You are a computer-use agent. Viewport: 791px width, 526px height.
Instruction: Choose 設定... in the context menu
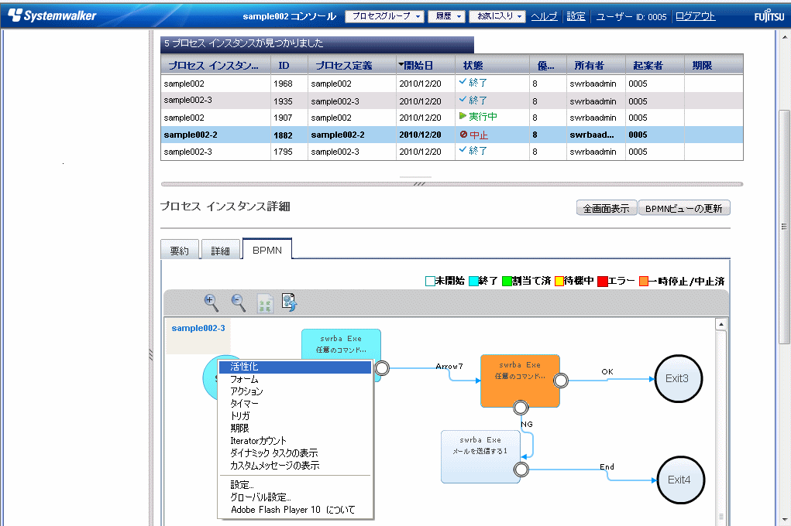pos(295,485)
